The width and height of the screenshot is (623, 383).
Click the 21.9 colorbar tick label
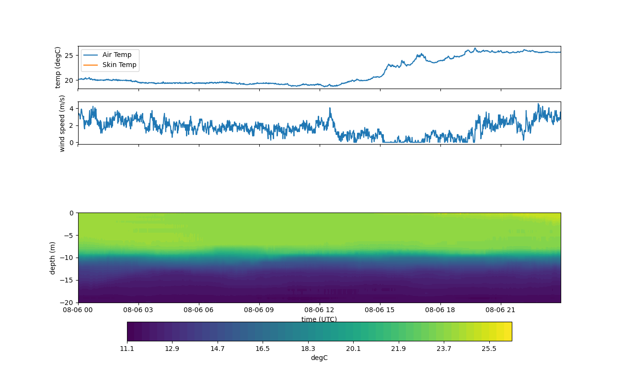click(399, 349)
